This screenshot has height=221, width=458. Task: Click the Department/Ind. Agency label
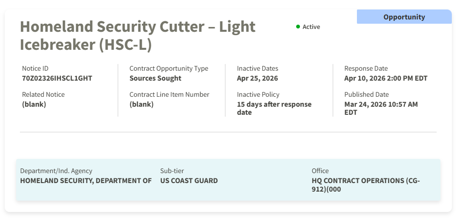point(56,171)
